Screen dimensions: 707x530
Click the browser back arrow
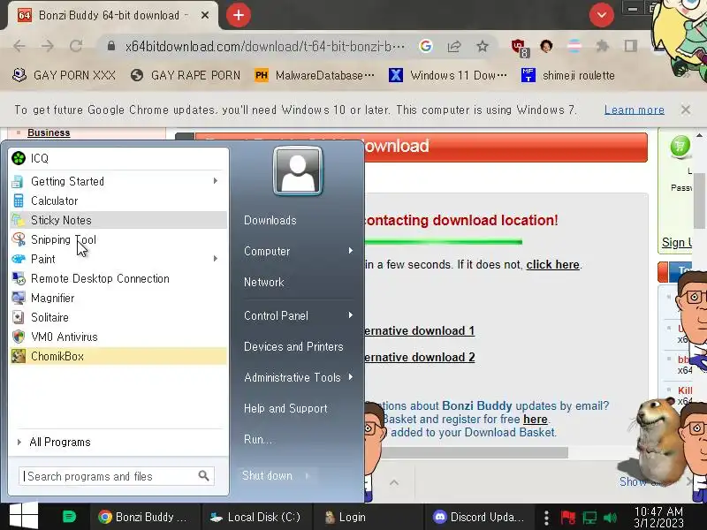(19, 46)
